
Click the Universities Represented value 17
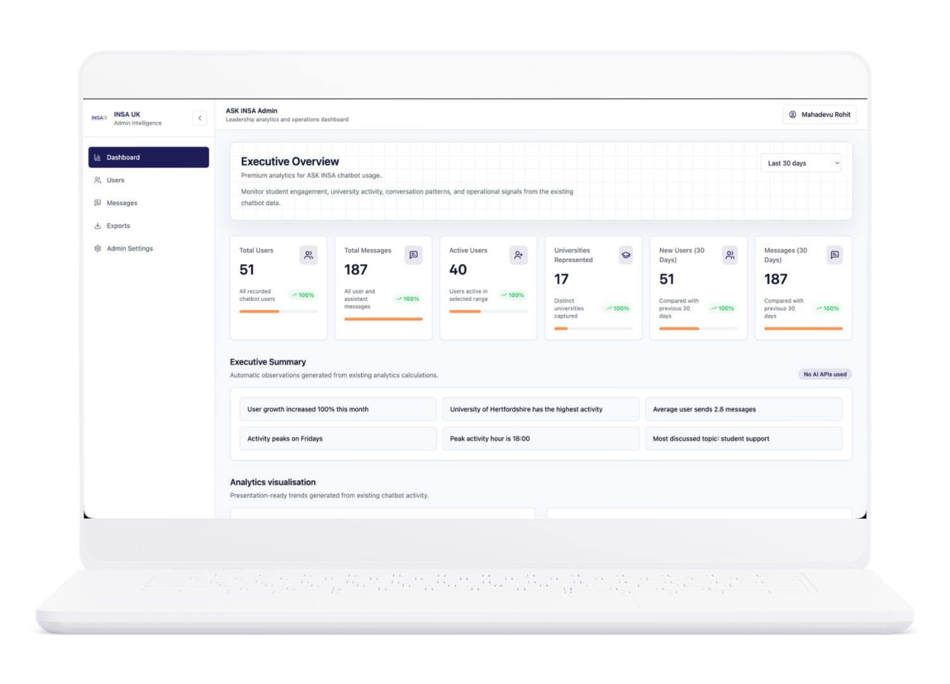tap(561, 279)
